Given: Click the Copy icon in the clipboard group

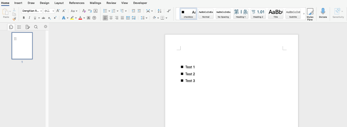Looking at the screenshot, I should (14, 14).
